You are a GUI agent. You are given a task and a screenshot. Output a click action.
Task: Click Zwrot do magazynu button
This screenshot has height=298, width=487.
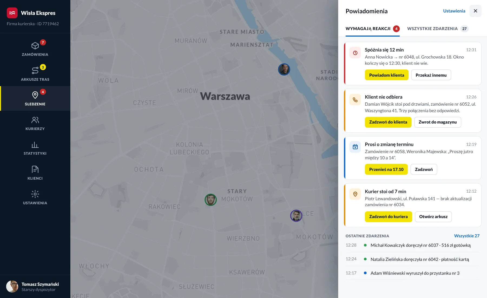pos(437,122)
